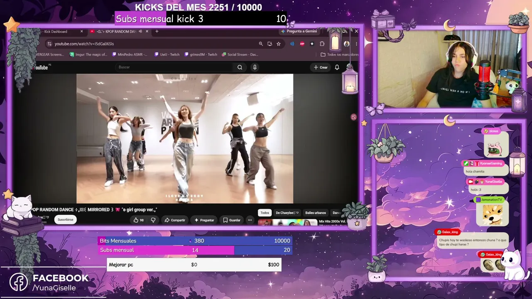Open the YouTube Crear menu
Image resolution: width=532 pixels, height=299 pixels.
[321, 67]
